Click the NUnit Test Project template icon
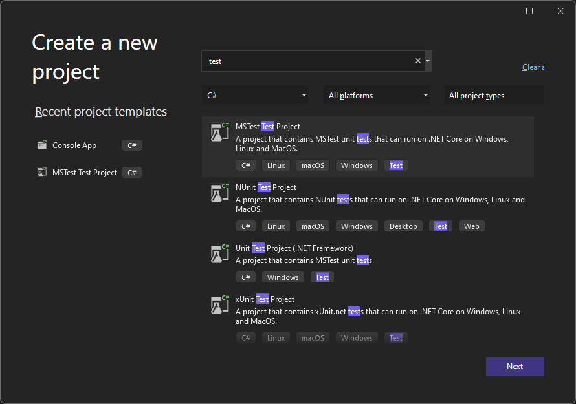This screenshot has height=404, width=576. click(x=219, y=192)
